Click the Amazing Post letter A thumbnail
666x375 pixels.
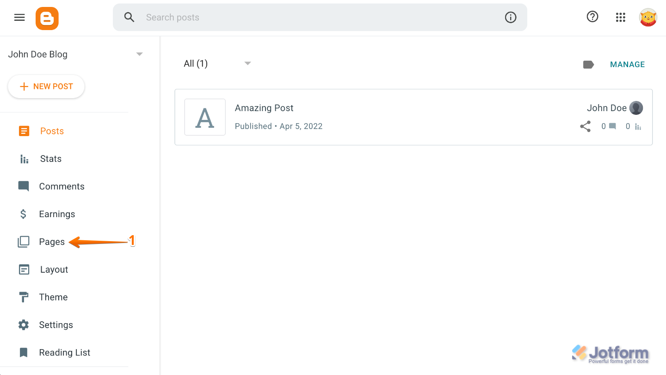(x=205, y=117)
